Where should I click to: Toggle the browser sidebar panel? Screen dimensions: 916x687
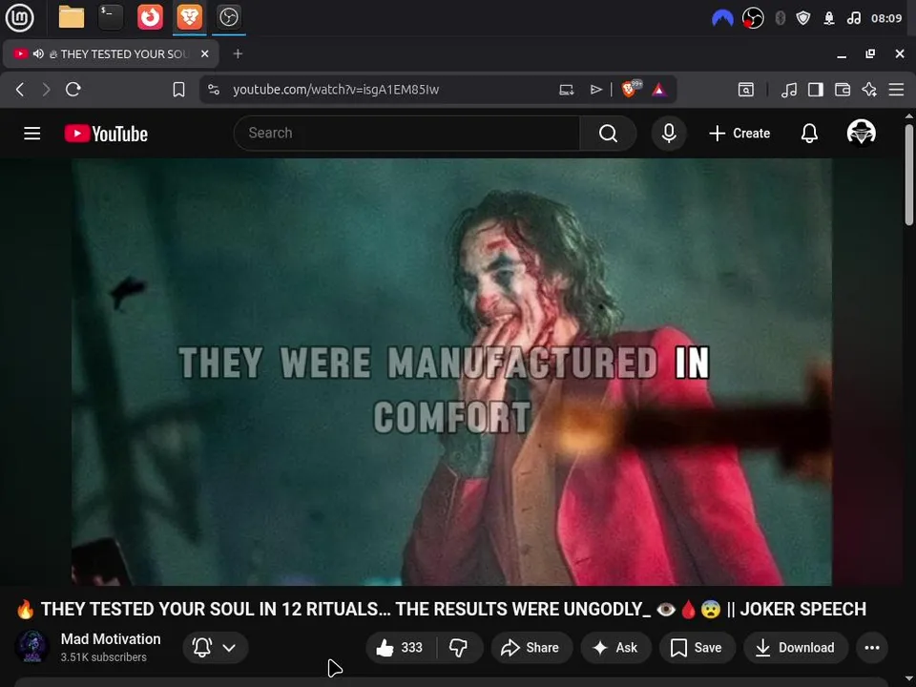pyautogui.click(x=816, y=90)
